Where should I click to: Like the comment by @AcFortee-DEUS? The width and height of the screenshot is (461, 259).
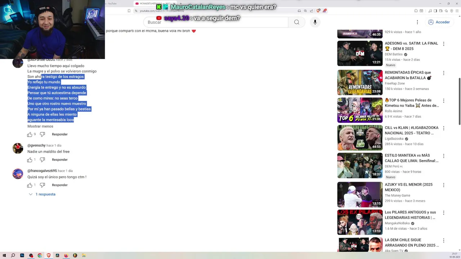[x=30, y=135]
